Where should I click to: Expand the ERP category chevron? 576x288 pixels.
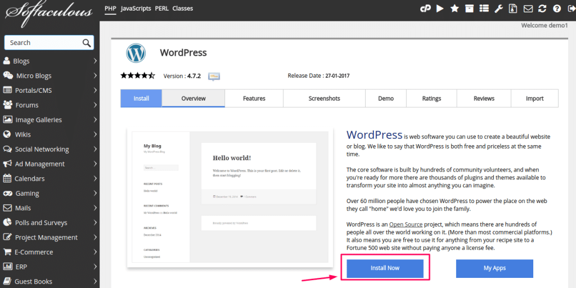pos(95,267)
